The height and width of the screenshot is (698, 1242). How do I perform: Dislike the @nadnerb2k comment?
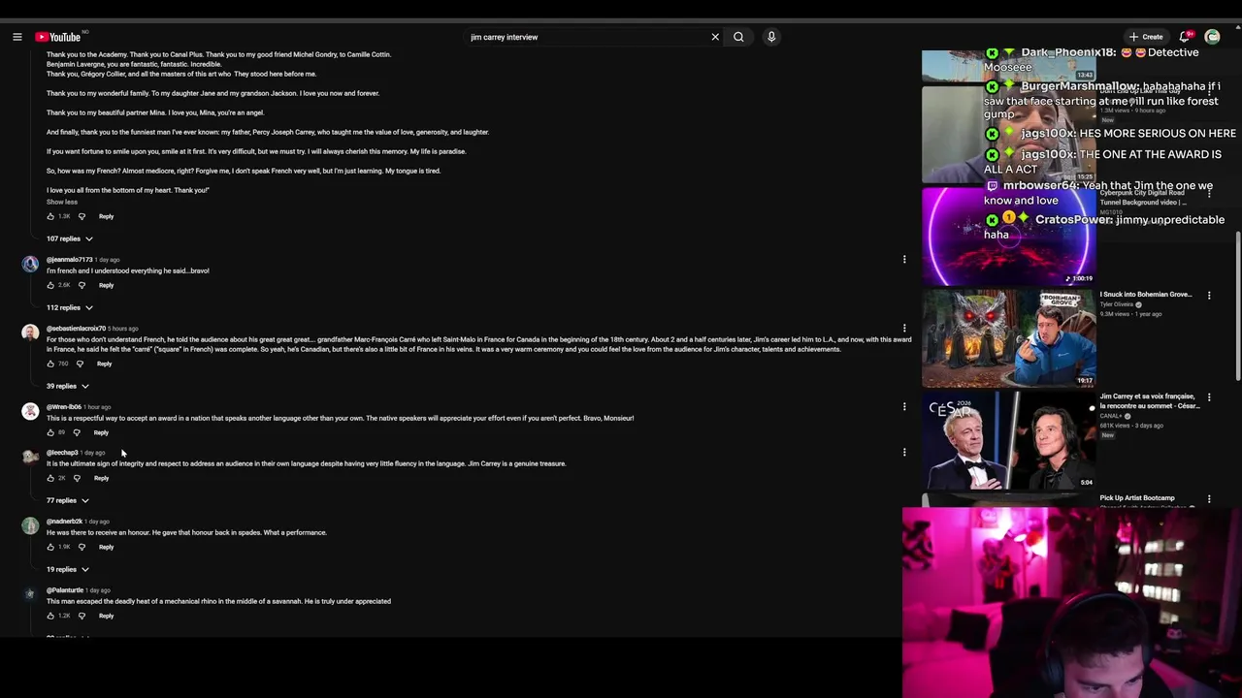tap(82, 547)
